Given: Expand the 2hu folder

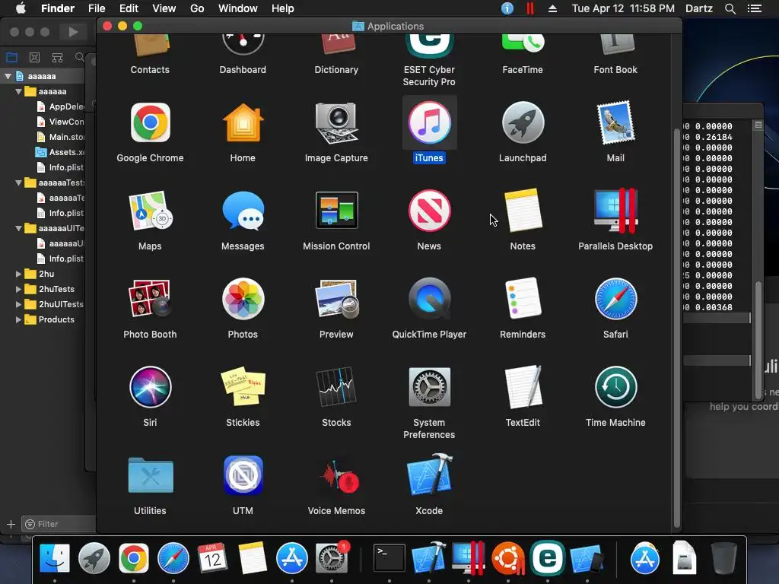Looking at the screenshot, I should [x=18, y=274].
